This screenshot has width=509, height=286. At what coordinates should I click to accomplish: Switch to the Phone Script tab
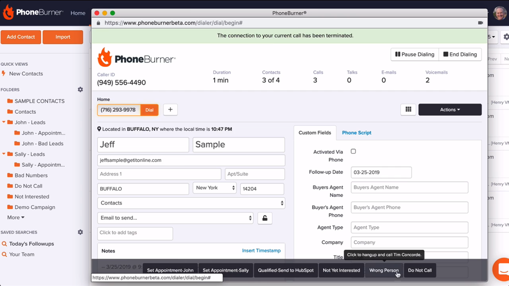tap(356, 133)
